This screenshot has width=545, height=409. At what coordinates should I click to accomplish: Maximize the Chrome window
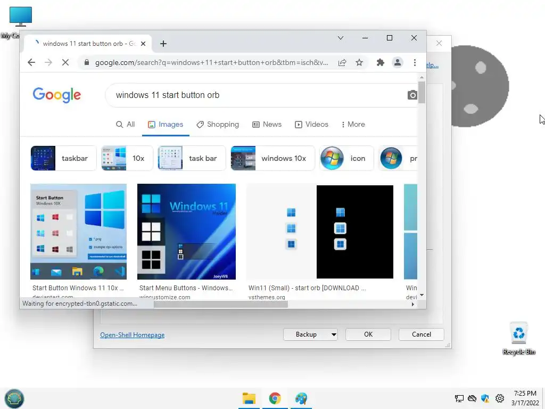[x=389, y=38]
